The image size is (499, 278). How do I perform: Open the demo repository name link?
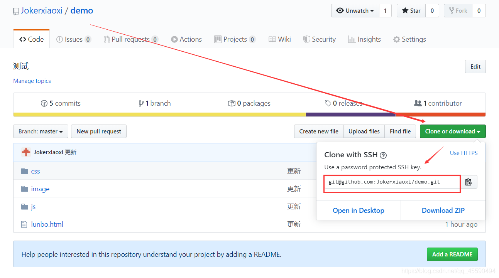pyautogui.click(x=82, y=10)
